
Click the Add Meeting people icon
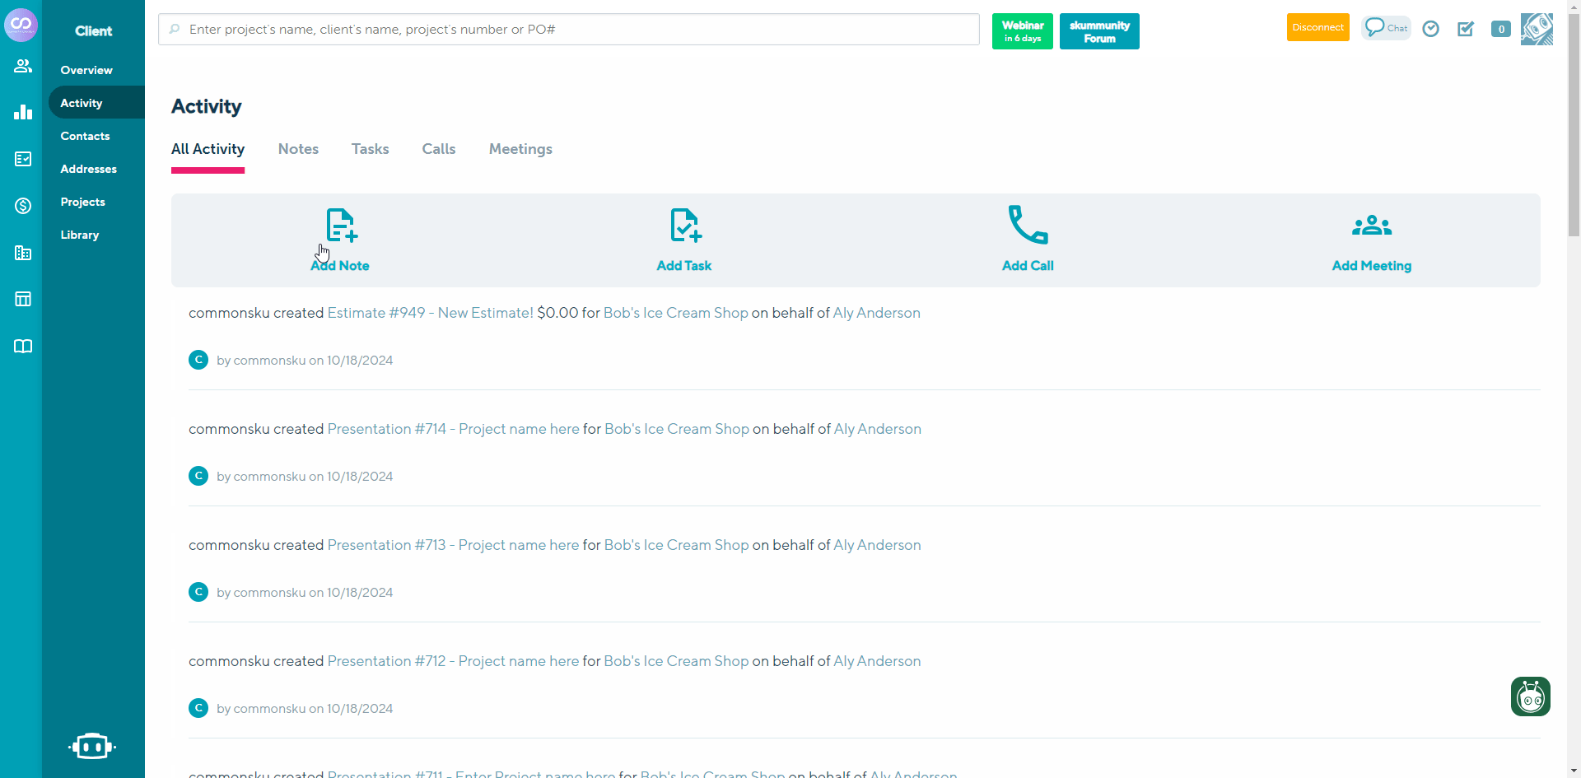1371,226
